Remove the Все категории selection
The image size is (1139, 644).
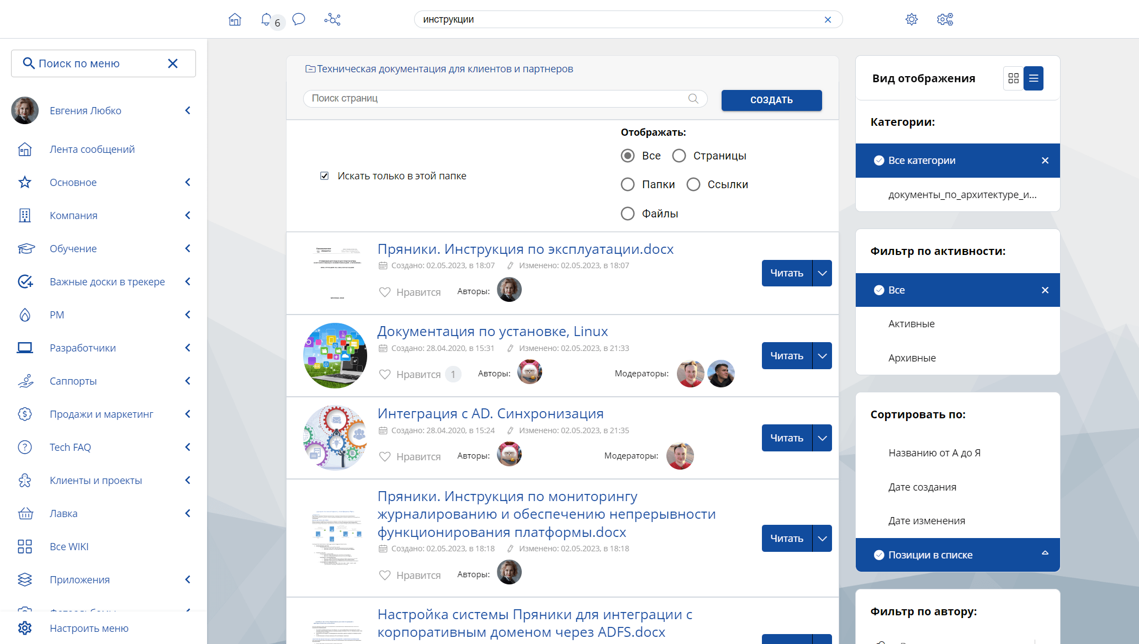tap(1045, 161)
